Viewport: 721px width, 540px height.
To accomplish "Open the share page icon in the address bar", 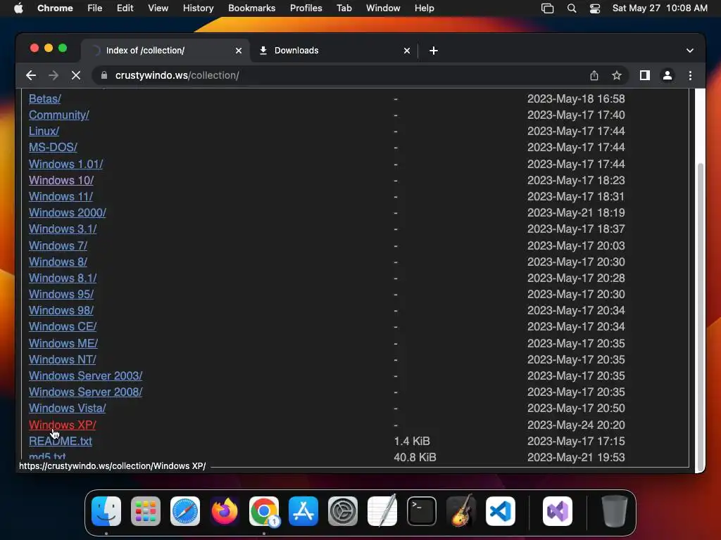I will pyautogui.click(x=594, y=75).
